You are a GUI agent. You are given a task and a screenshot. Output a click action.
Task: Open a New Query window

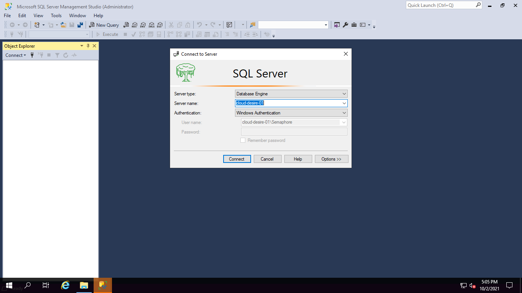104,25
